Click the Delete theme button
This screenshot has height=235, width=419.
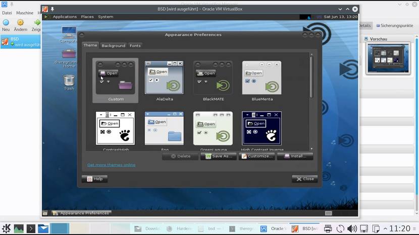point(180,156)
